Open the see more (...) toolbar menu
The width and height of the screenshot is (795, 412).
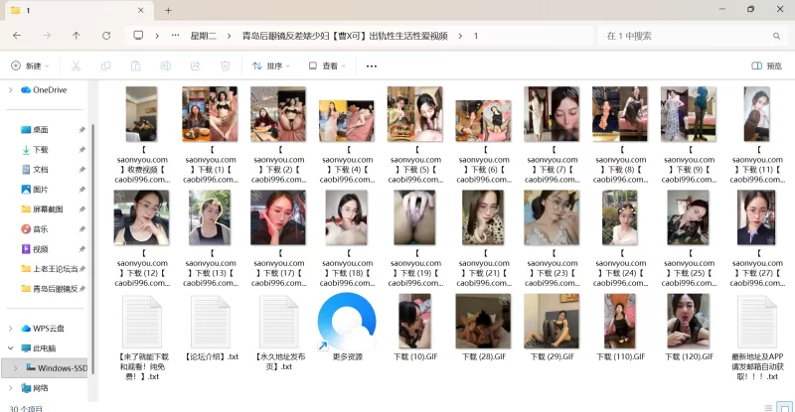pyautogui.click(x=372, y=67)
